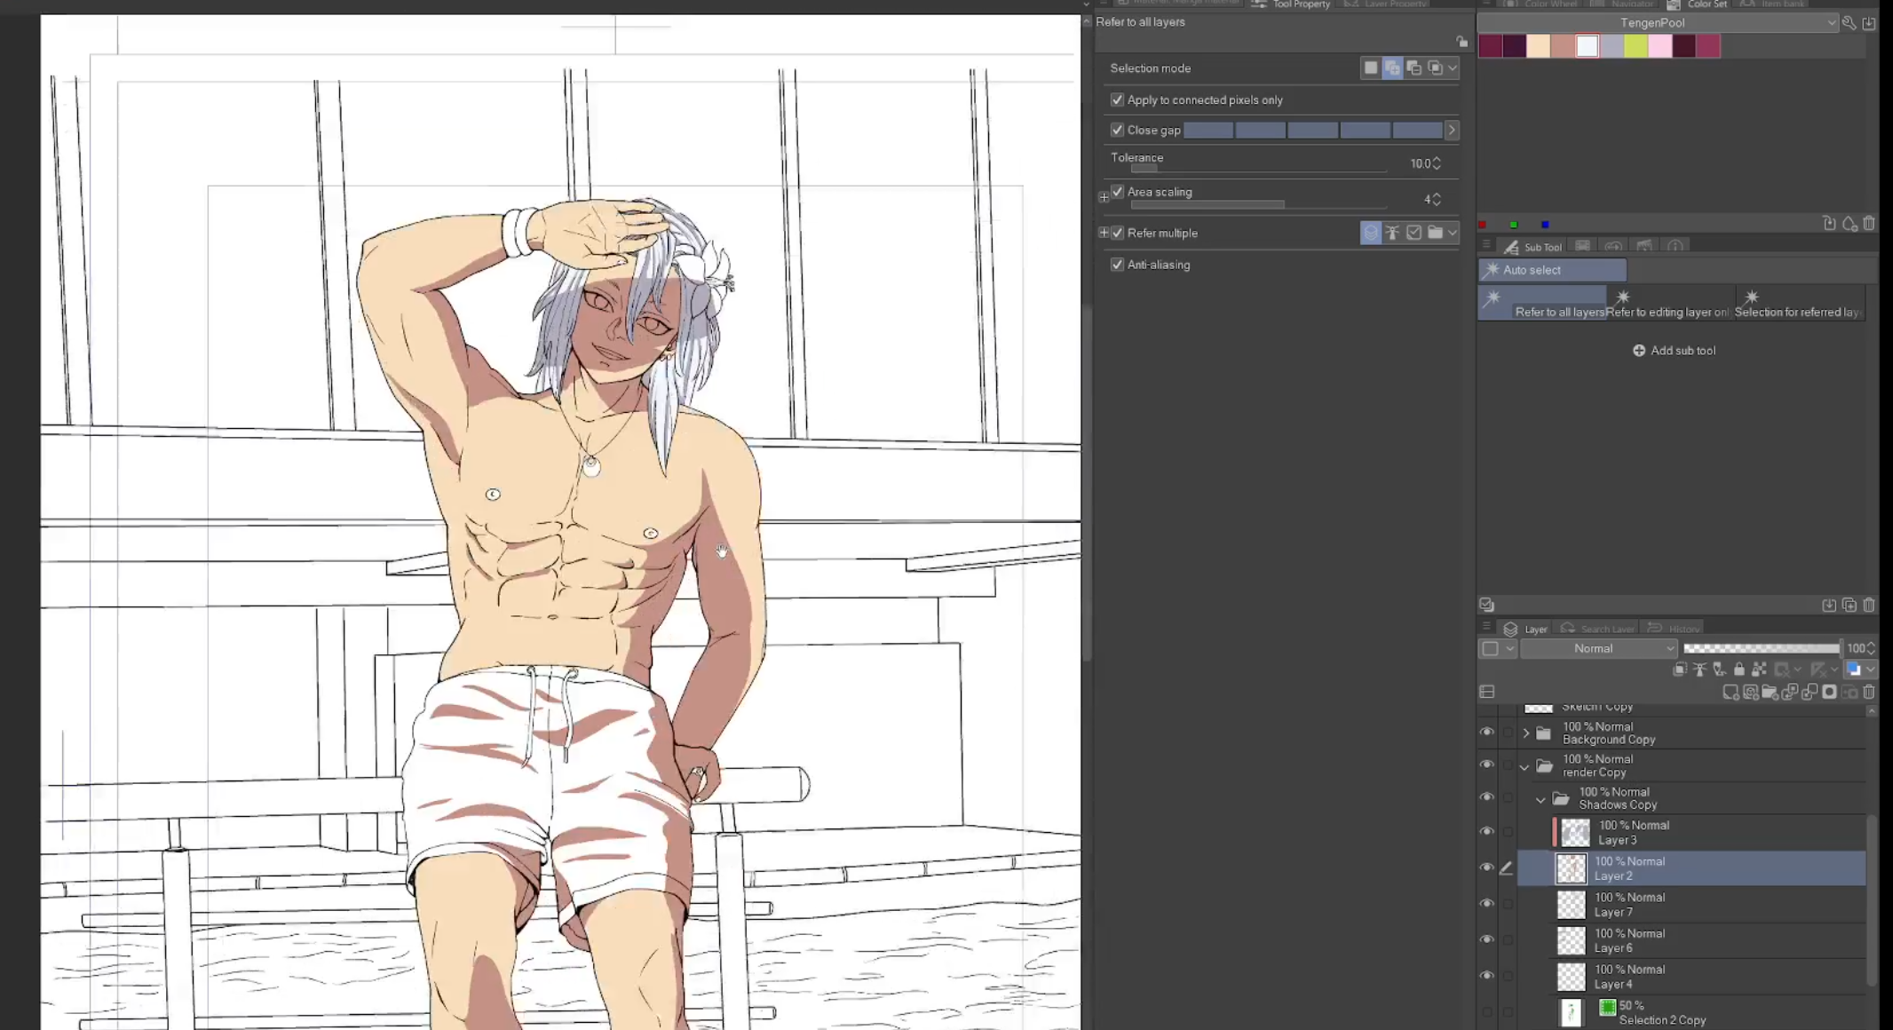Image resolution: width=1893 pixels, height=1030 pixels.
Task: Expand the Refer multiple extra options
Action: [1104, 234]
